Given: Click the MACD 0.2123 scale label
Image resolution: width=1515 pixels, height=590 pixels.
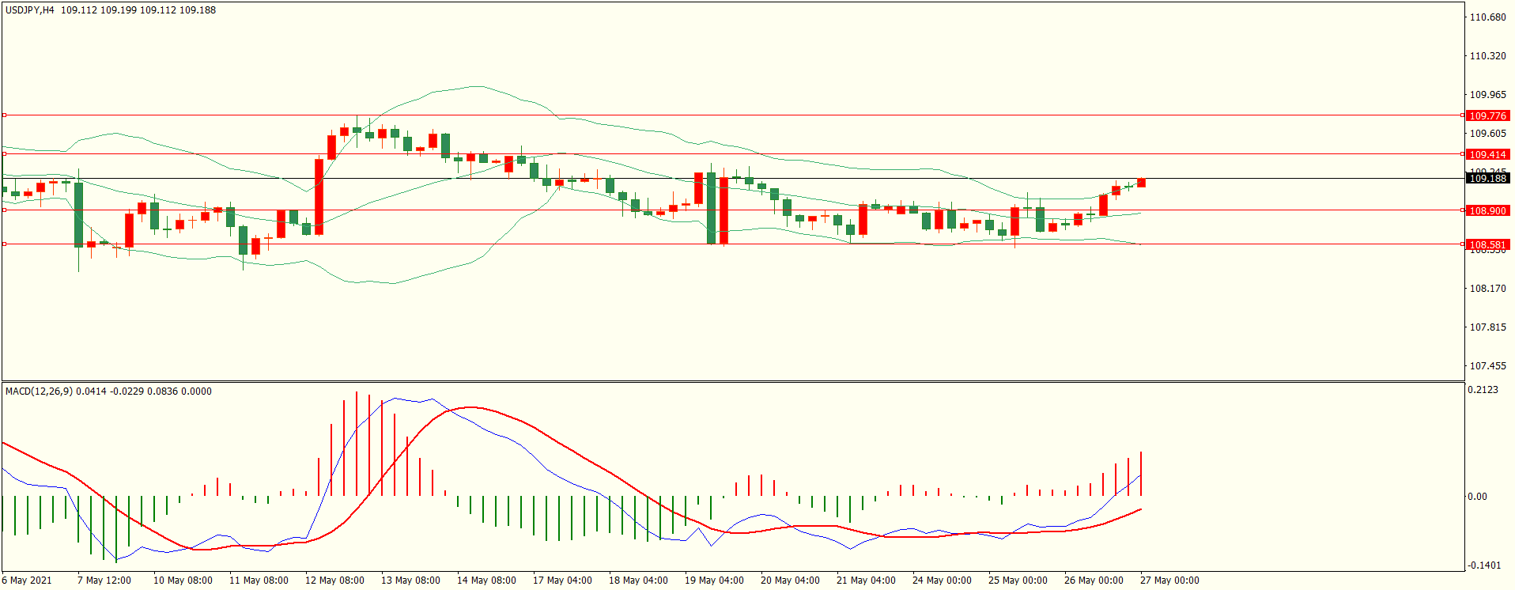Looking at the screenshot, I should [1483, 390].
